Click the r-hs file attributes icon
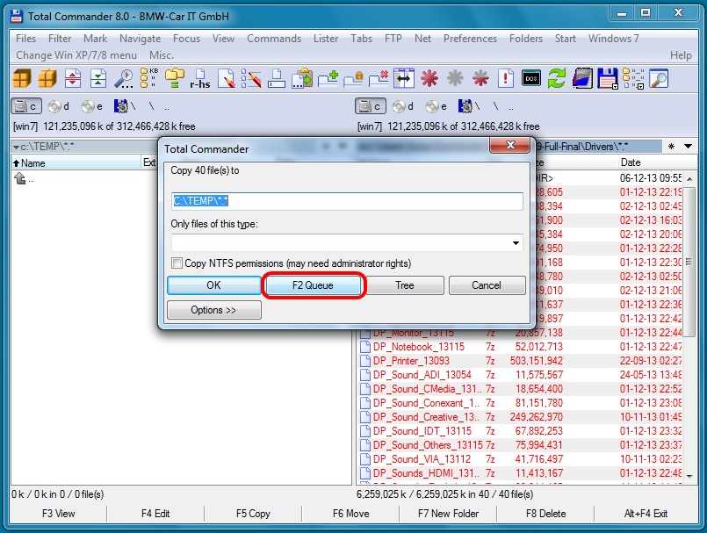Screen dimensions: 707x533 (199, 78)
